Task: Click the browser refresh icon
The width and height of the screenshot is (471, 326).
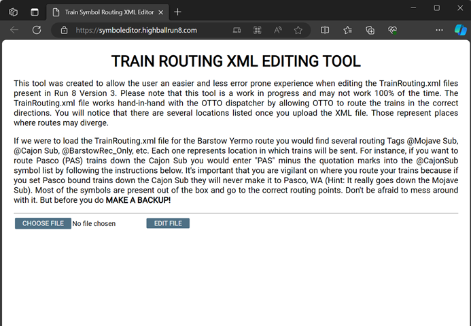Action: point(37,30)
